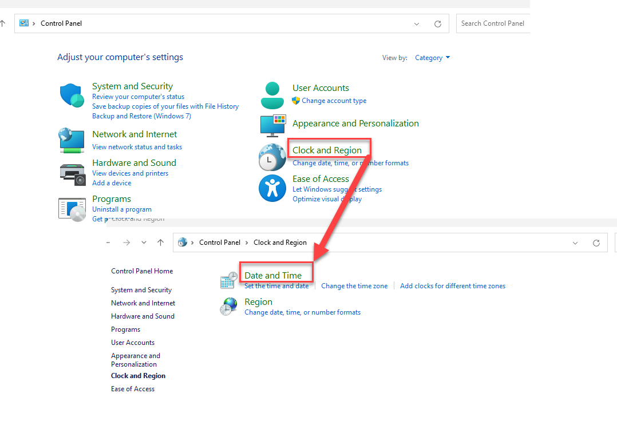
Task: Click the Region globe icon in lower window
Action: [x=229, y=307]
